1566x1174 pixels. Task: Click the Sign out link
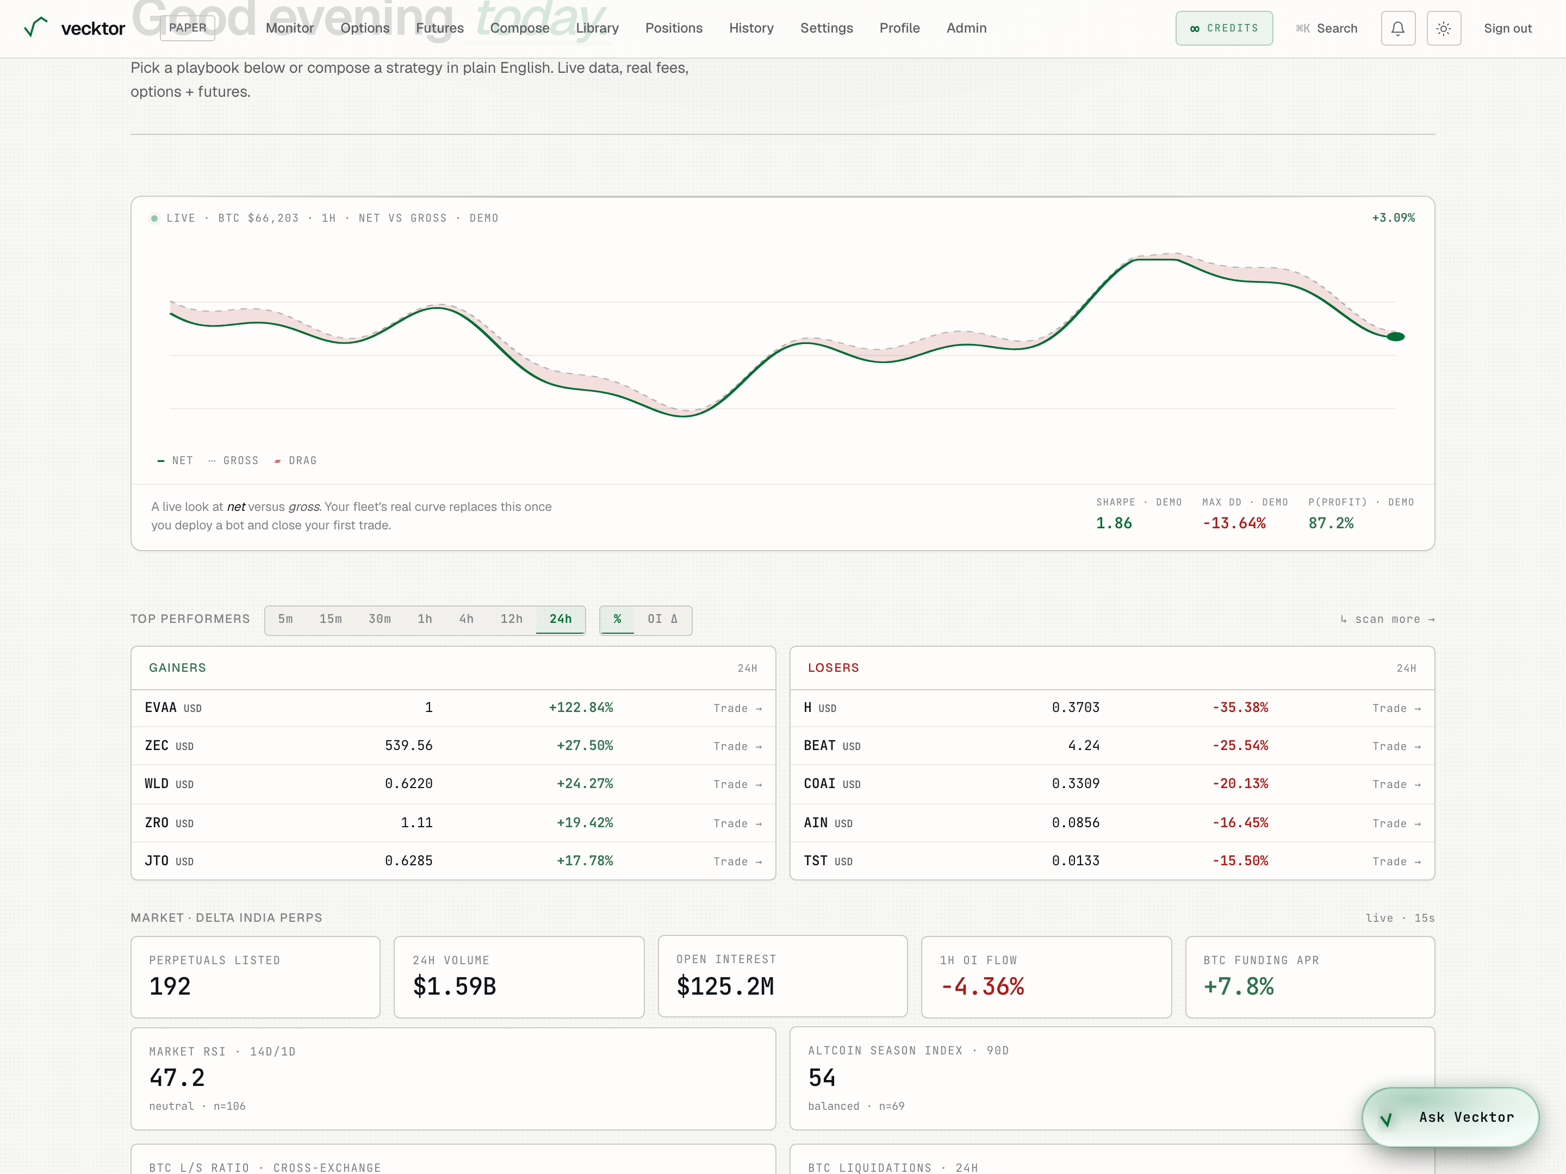(1507, 28)
